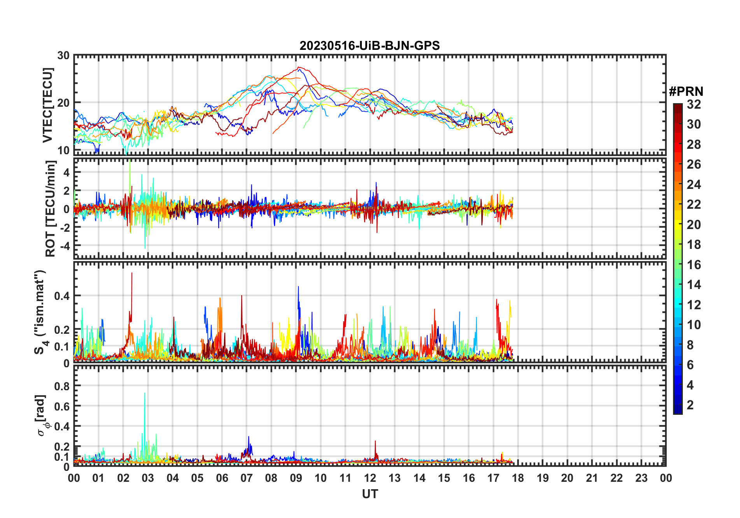Click x-axis tick label 19

[543, 478]
